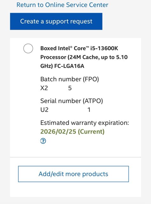This screenshot has height=204, width=151.
Task: Click the warranty help question mark icon
Action: 43,141
